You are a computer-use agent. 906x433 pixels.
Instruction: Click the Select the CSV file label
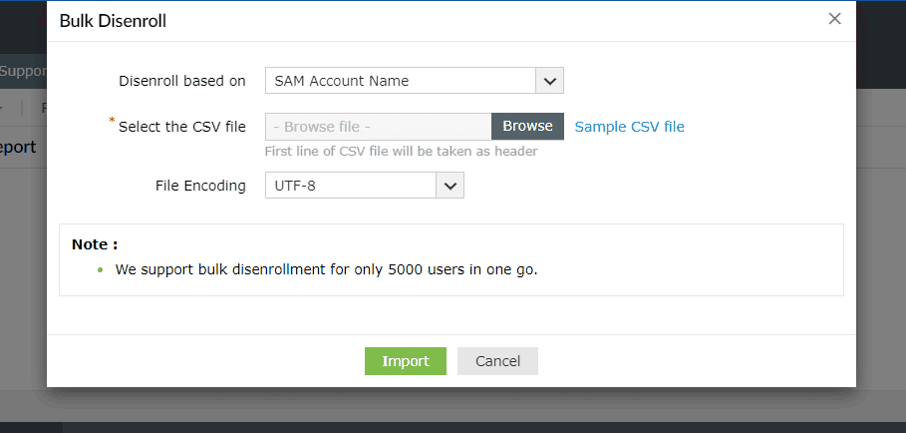pyautogui.click(x=181, y=127)
